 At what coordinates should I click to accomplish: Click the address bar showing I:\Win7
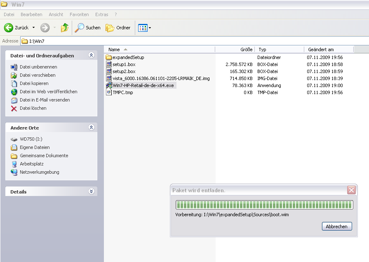click(194, 41)
